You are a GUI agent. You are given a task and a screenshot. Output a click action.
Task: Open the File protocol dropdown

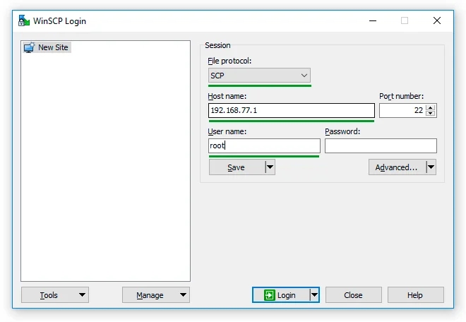tap(259, 76)
